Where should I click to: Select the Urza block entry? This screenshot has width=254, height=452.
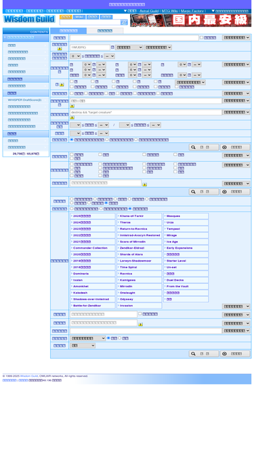click(x=186, y=222)
